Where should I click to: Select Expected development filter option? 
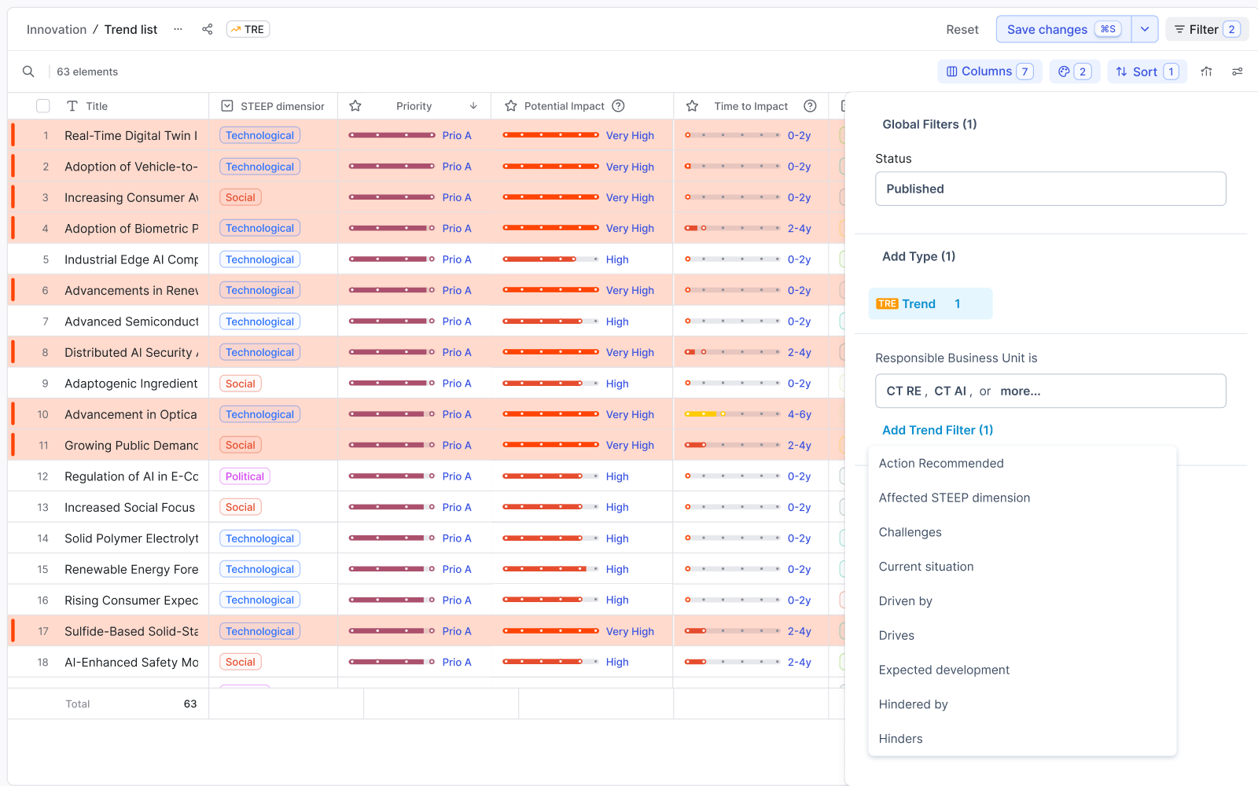coord(943,670)
